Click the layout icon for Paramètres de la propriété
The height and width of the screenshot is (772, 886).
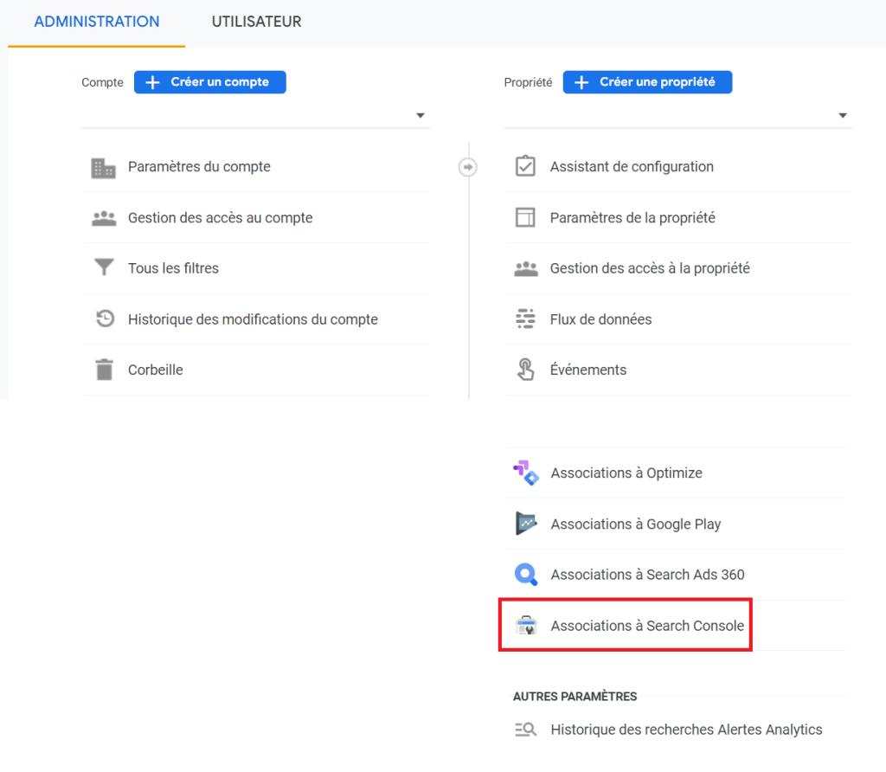coord(525,217)
